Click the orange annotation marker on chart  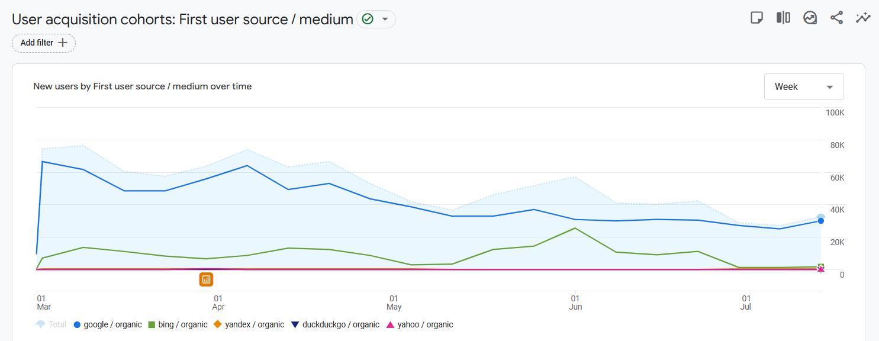coord(206,279)
